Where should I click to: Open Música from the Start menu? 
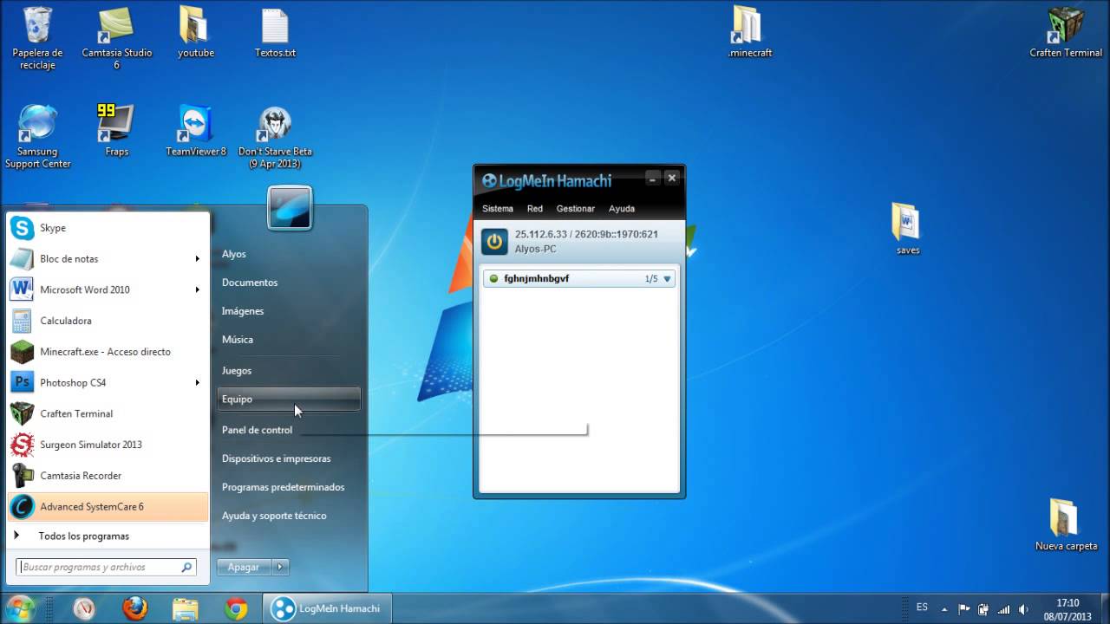click(238, 340)
